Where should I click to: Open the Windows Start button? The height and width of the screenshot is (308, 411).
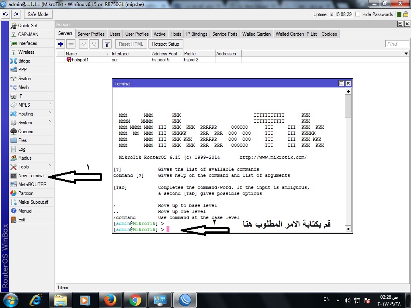click(10, 300)
